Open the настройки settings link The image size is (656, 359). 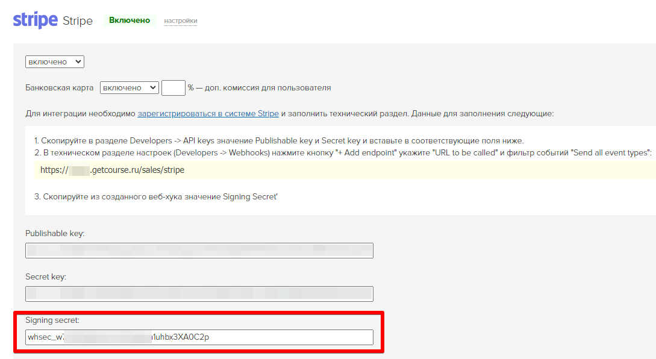pyautogui.click(x=180, y=20)
